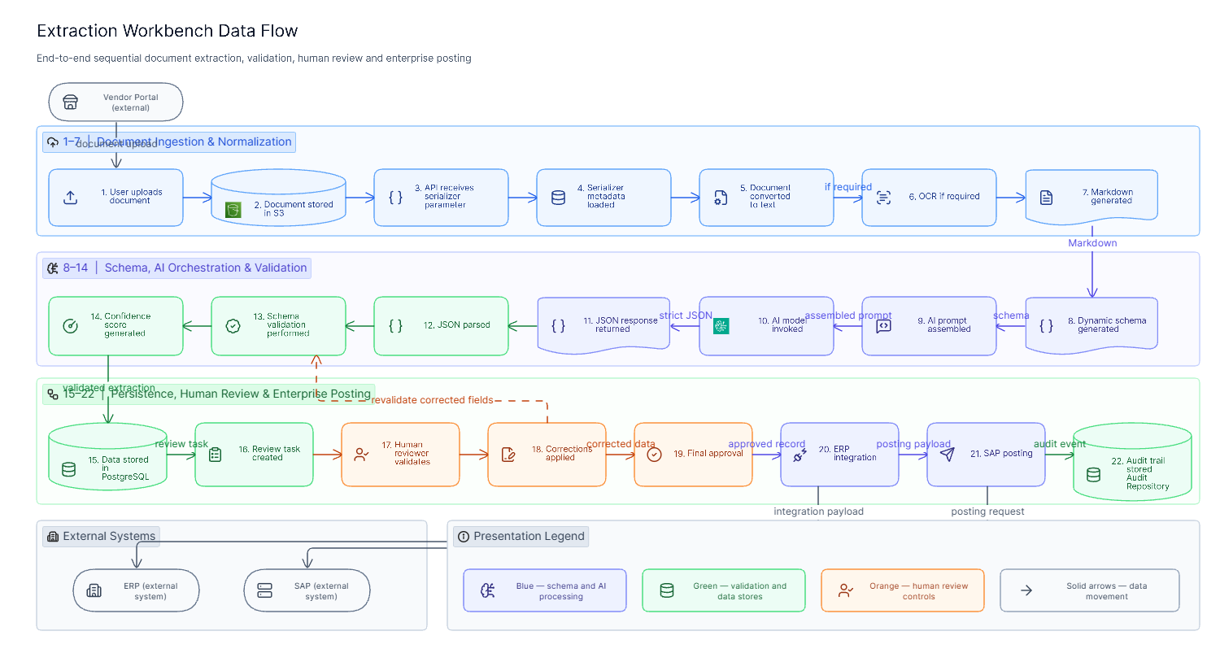
Task: Click the Extraction Workbench Data Flow title
Action: [168, 31]
